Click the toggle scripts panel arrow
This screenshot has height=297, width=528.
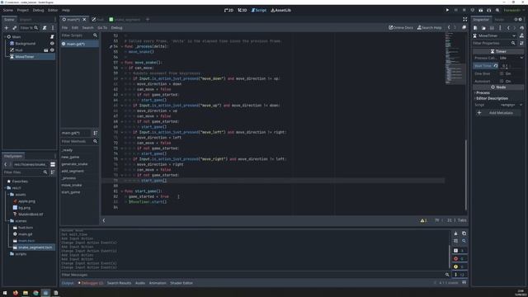(104, 220)
